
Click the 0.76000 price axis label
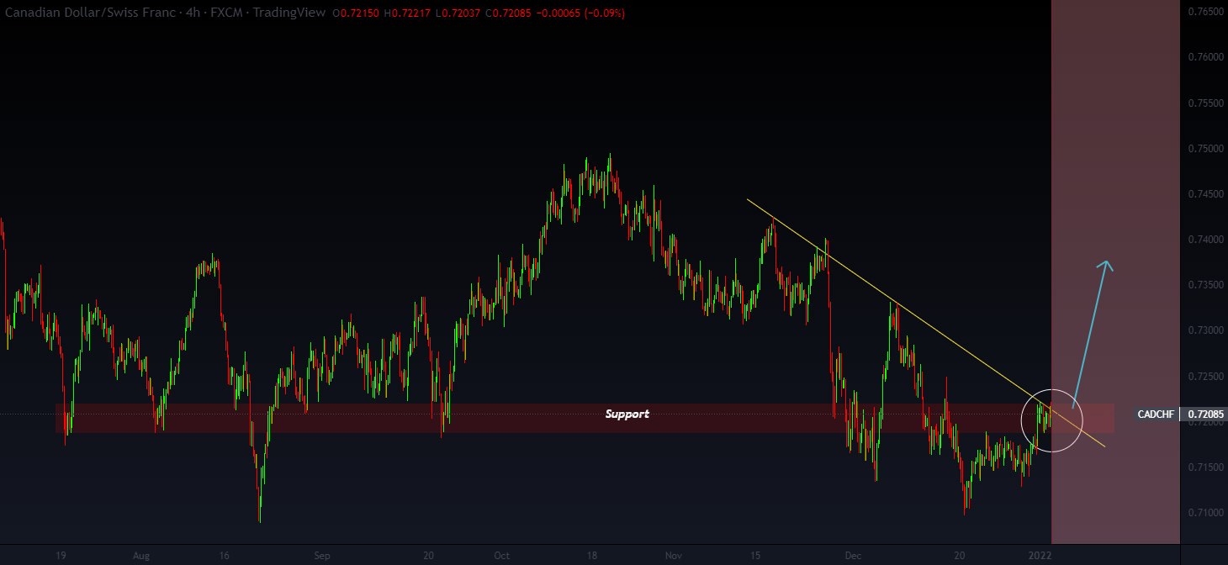(1205, 57)
